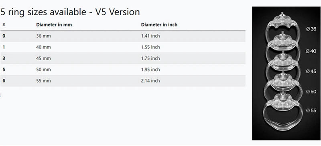Select the '45 mm' table cell
This screenshot has width=321, height=146.
(43, 58)
